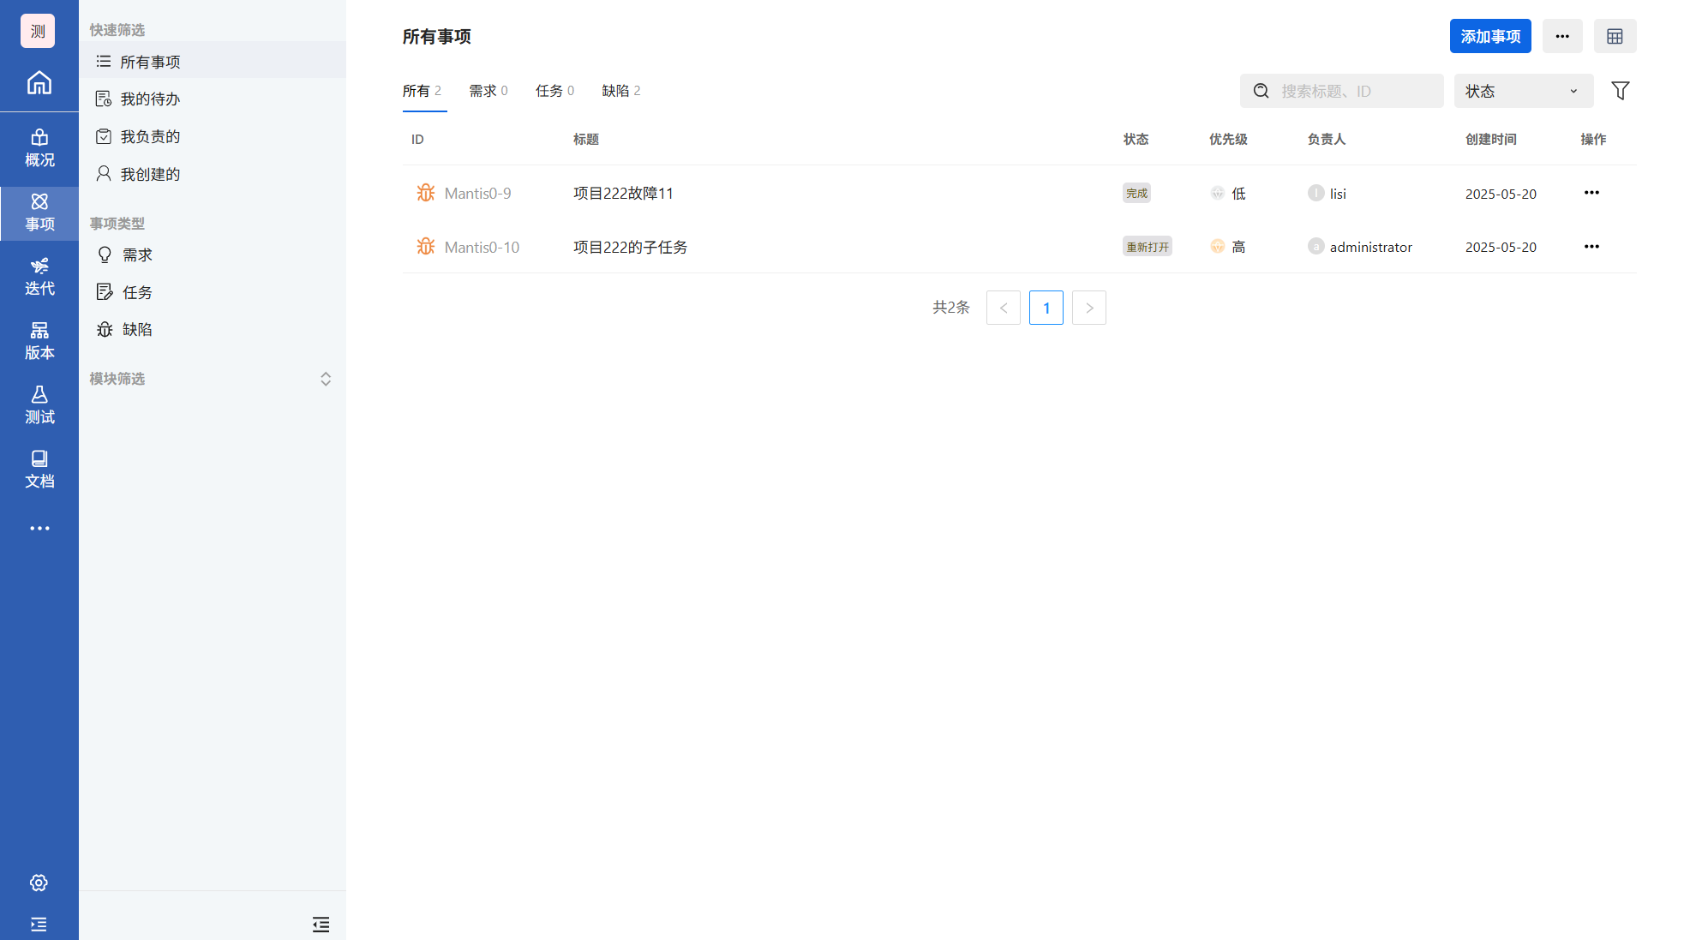Open row actions menu for Mantis0-9
Viewport: 1696px width, 940px height.
click(1591, 193)
